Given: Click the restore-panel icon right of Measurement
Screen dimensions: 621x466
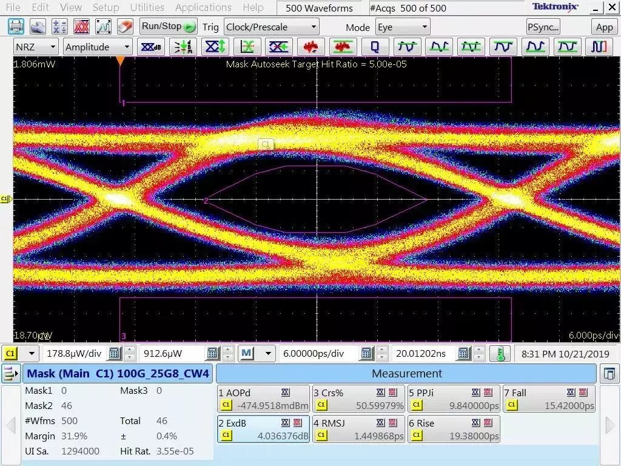Looking at the screenshot, I should coord(609,374).
